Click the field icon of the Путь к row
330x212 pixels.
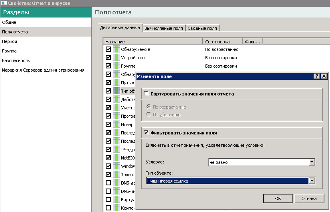pos(116,82)
